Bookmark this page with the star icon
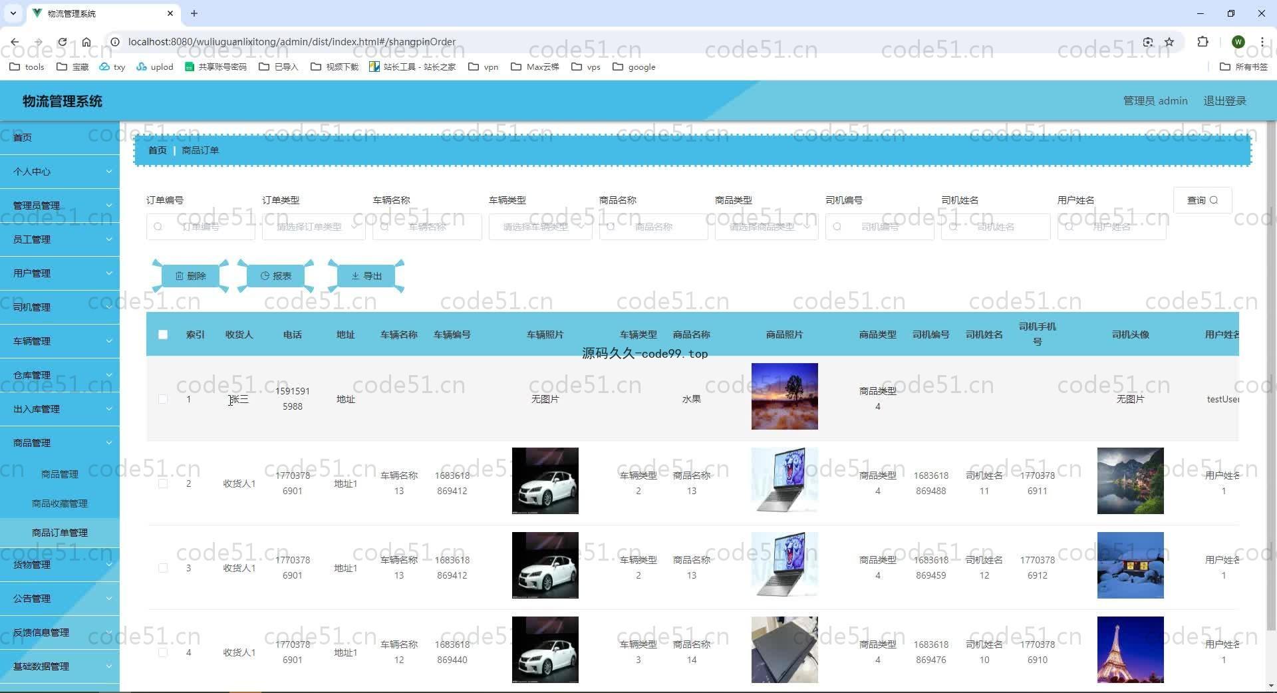The width and height of the screenshot is (1277, 693). [x=1169, y=42]
